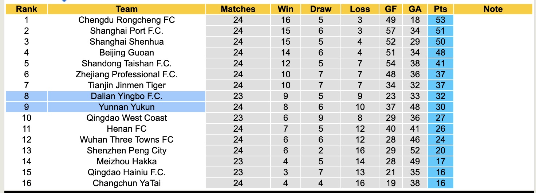This screenshot has width=536, height=193.
Task: Click the Rank column header
Action: click(27, 9)
